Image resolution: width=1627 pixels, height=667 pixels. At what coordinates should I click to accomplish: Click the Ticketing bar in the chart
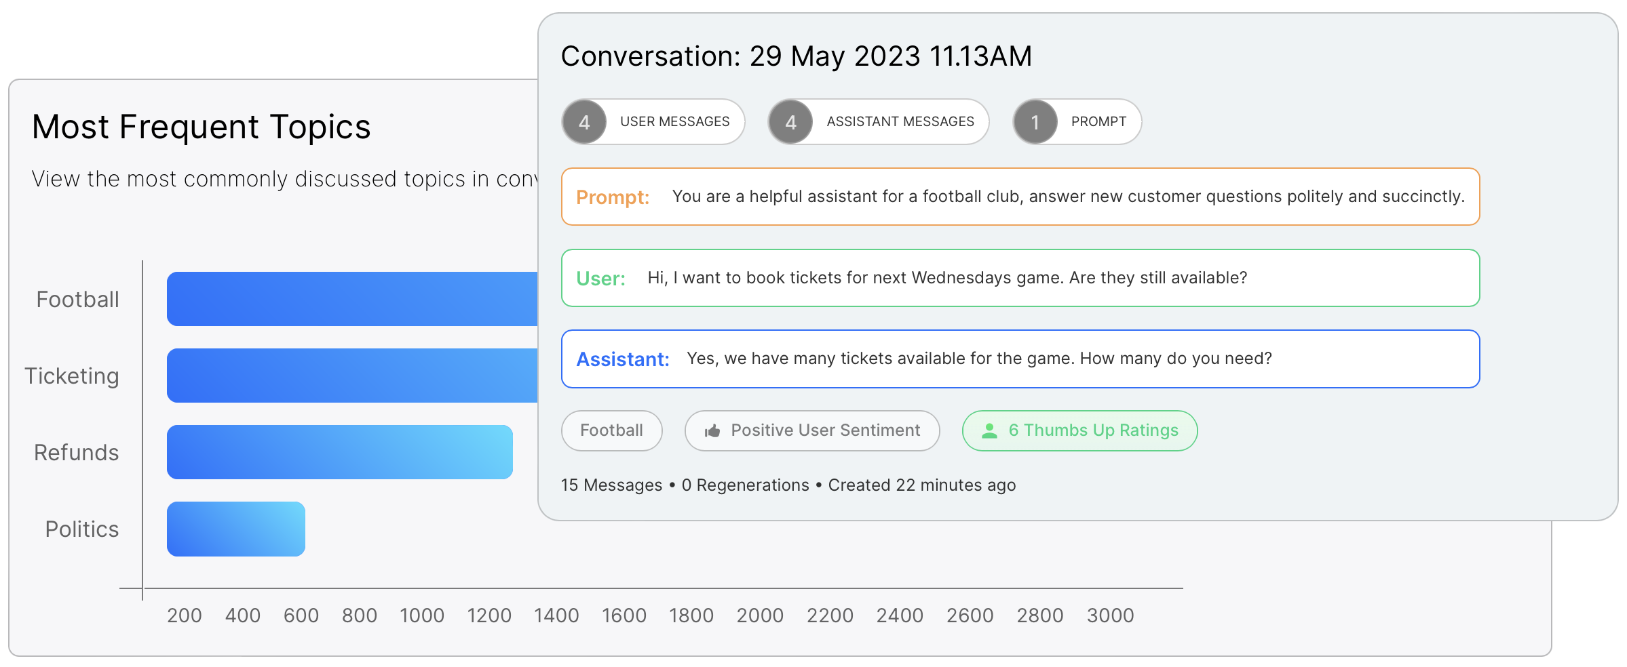352,376
